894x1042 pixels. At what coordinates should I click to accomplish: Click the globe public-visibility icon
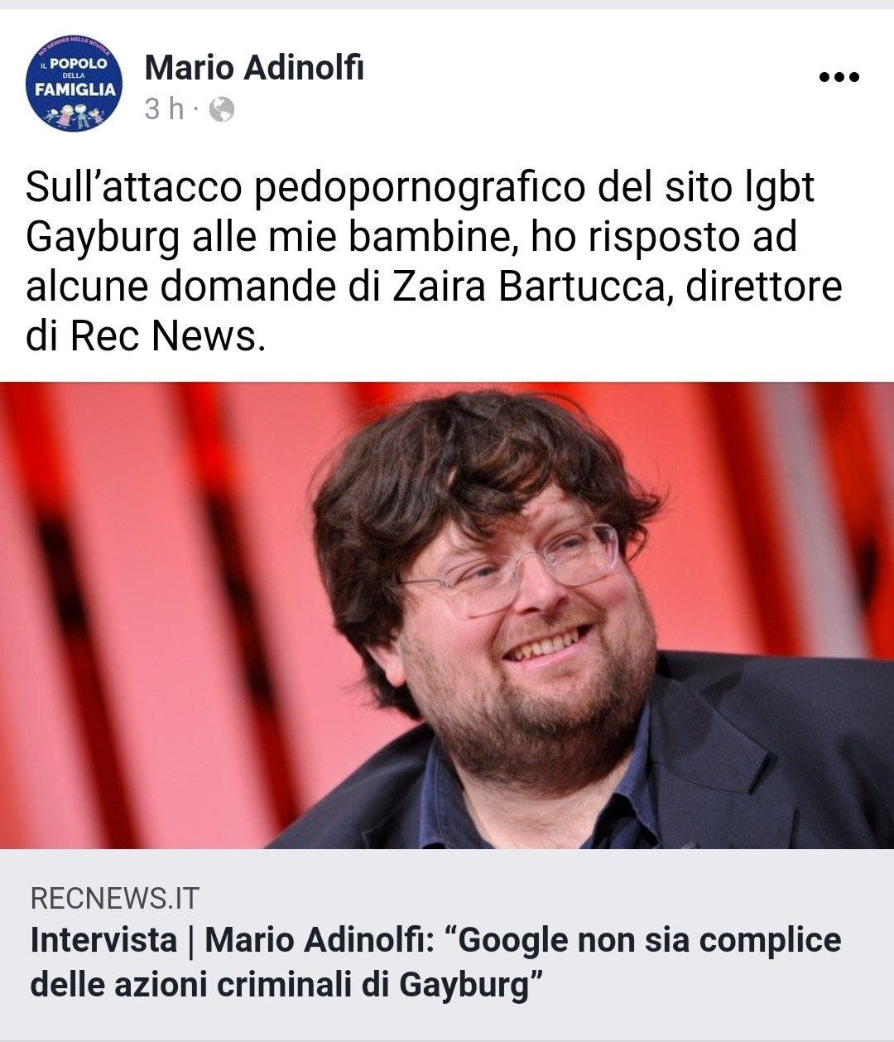pyautogui.click(x=222, y=109)
